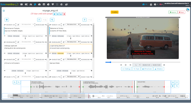
Task: Edit the 'Welcome to Turkey' subtitle text box
Action: pos(71,31)
